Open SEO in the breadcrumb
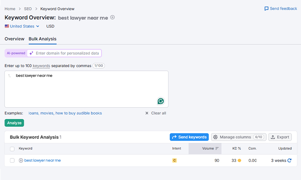 tap(28, 9)
